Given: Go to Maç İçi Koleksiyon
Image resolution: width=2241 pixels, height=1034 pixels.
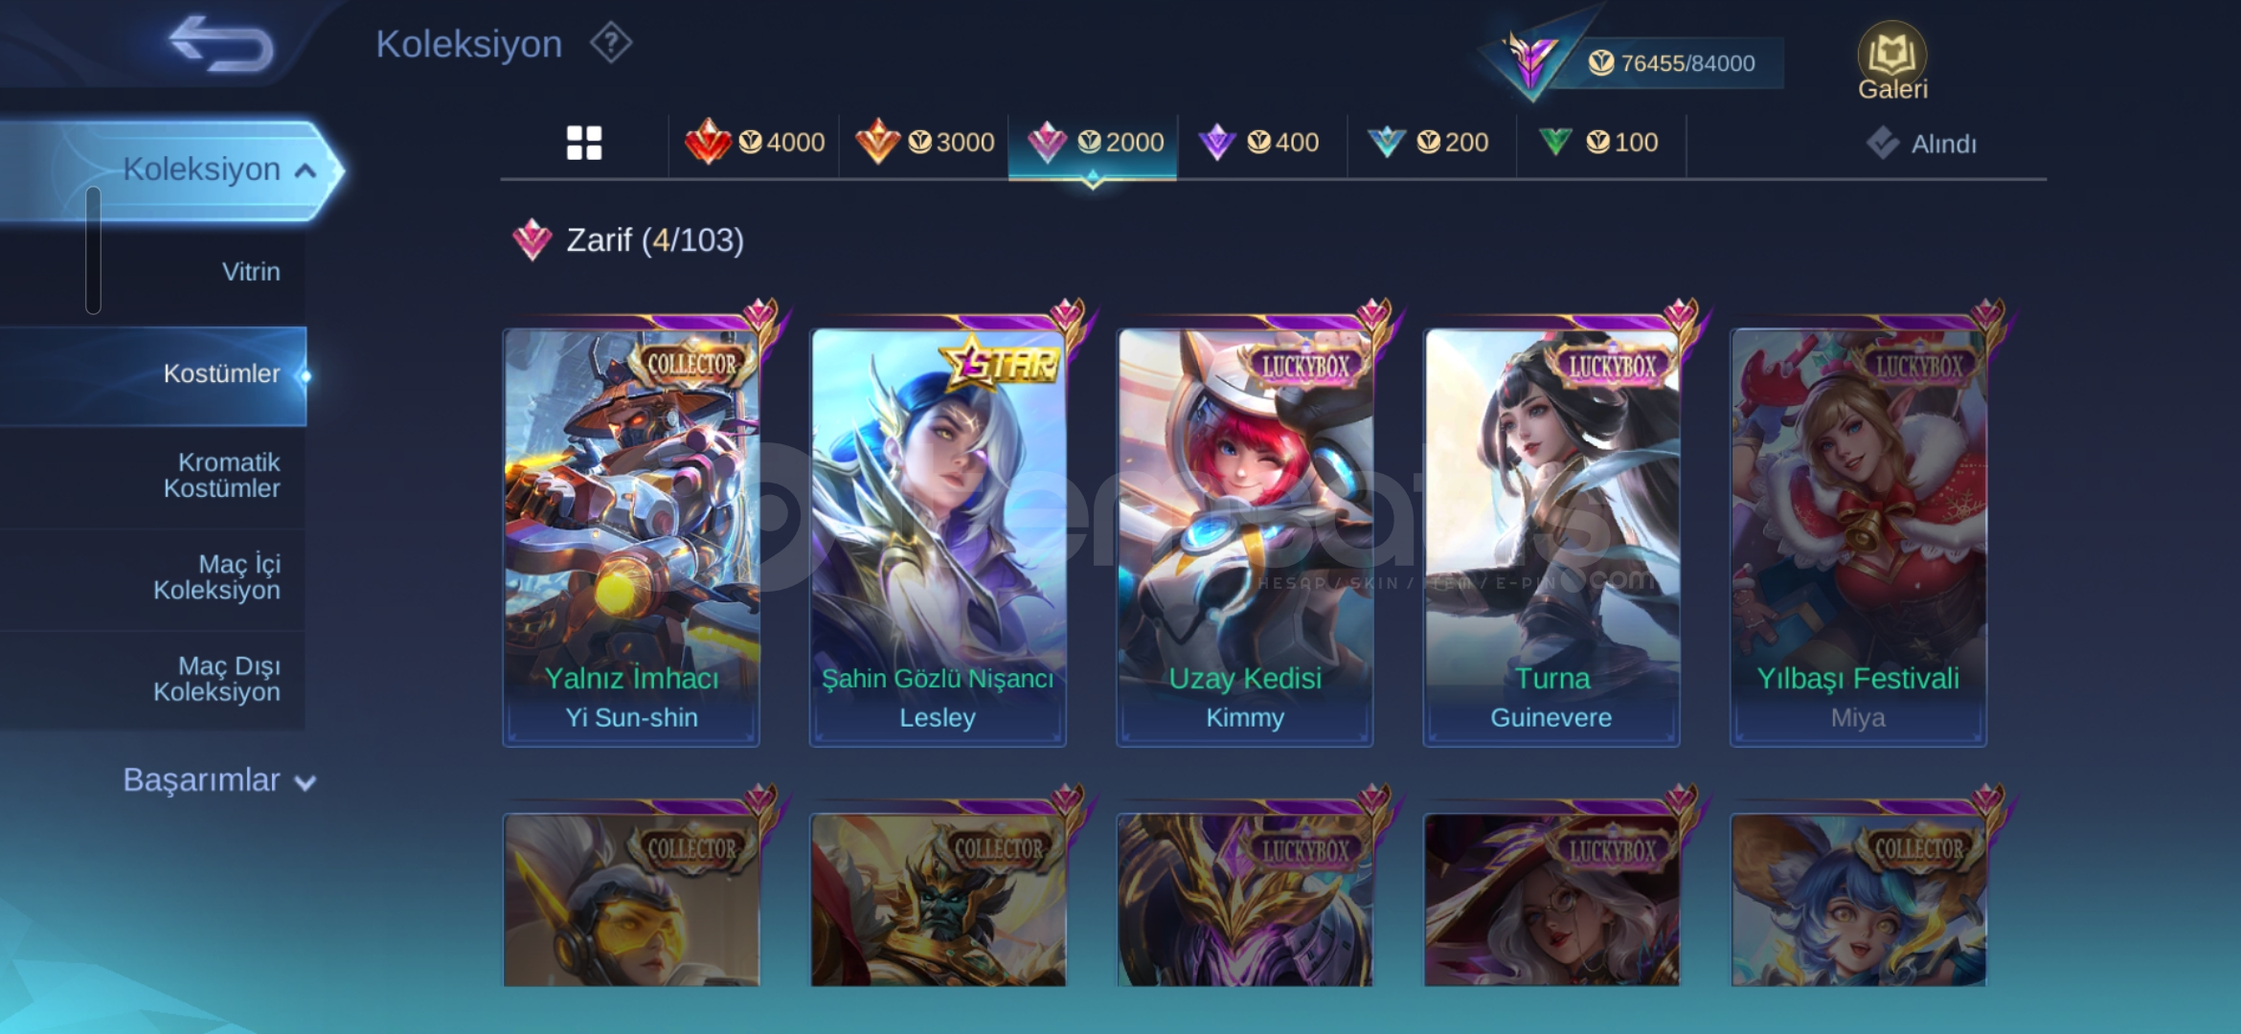Looking at the screenshot, I should (216, 576).
